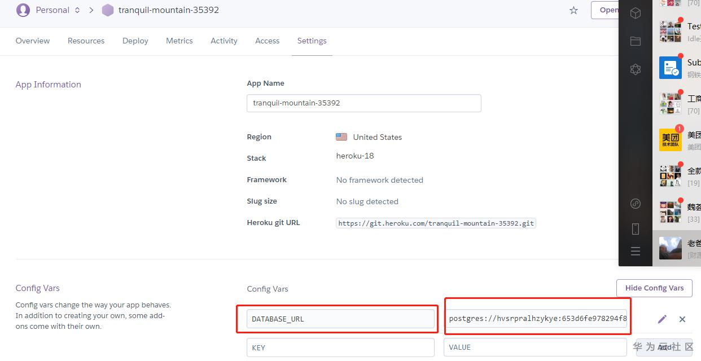
Task: Click the App Name text field
Action: 363,103
